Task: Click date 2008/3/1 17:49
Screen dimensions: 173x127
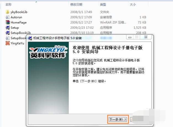Action: point(81,12)
